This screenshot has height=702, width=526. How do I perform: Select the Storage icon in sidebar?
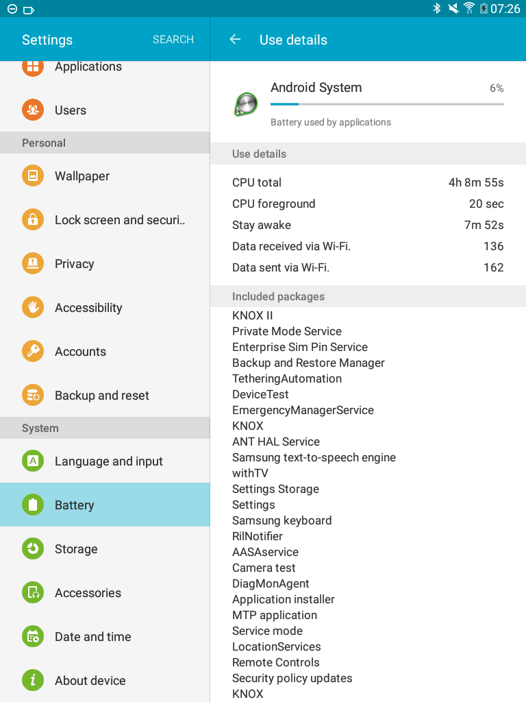[33, 548]
